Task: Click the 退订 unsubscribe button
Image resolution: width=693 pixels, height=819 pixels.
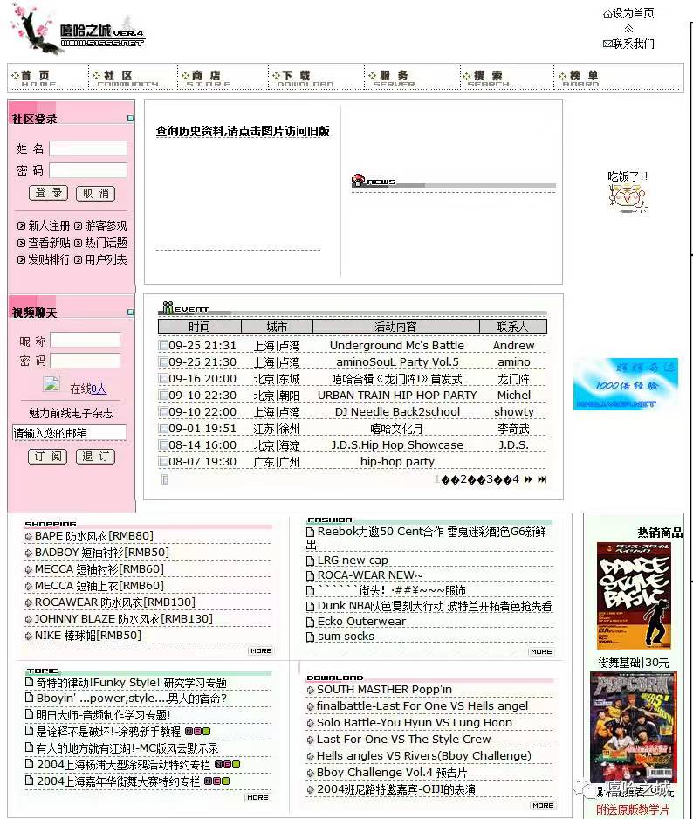Action: tap(95, 457)
